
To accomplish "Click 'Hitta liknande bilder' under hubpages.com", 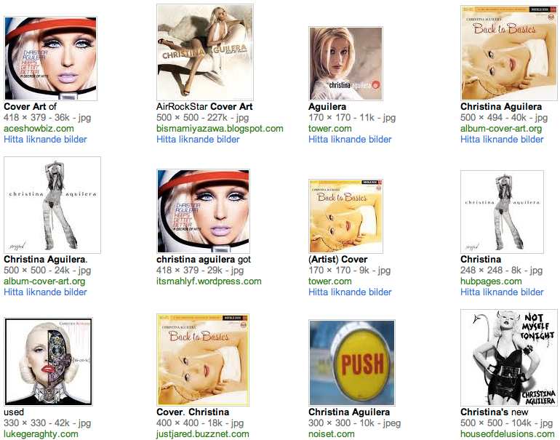I will (502, 292).
